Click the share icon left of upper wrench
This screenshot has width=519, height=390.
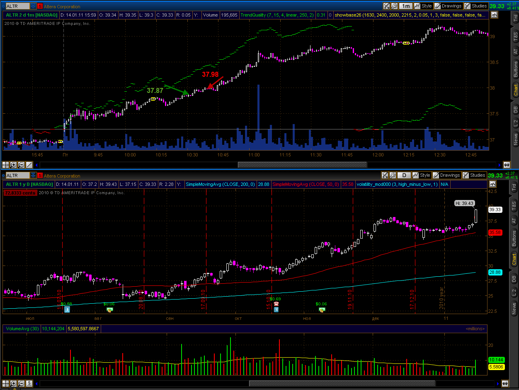click(386, 6)
